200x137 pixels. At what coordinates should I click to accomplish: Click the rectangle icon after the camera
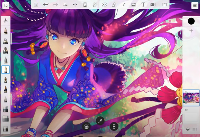(x=164, y=5)
